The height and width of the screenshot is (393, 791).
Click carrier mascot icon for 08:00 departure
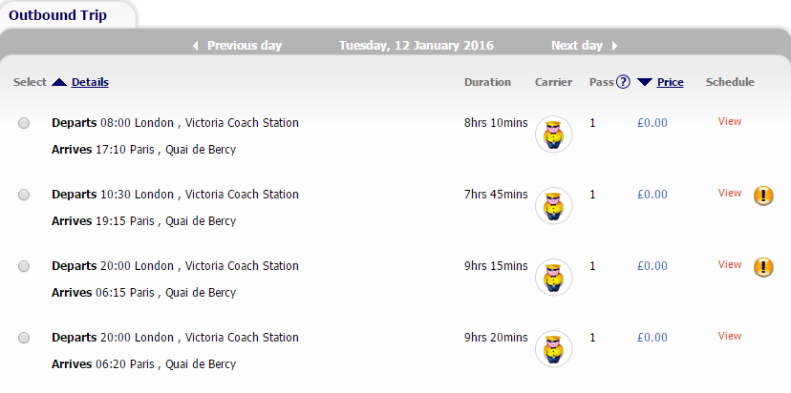[553, 134]
